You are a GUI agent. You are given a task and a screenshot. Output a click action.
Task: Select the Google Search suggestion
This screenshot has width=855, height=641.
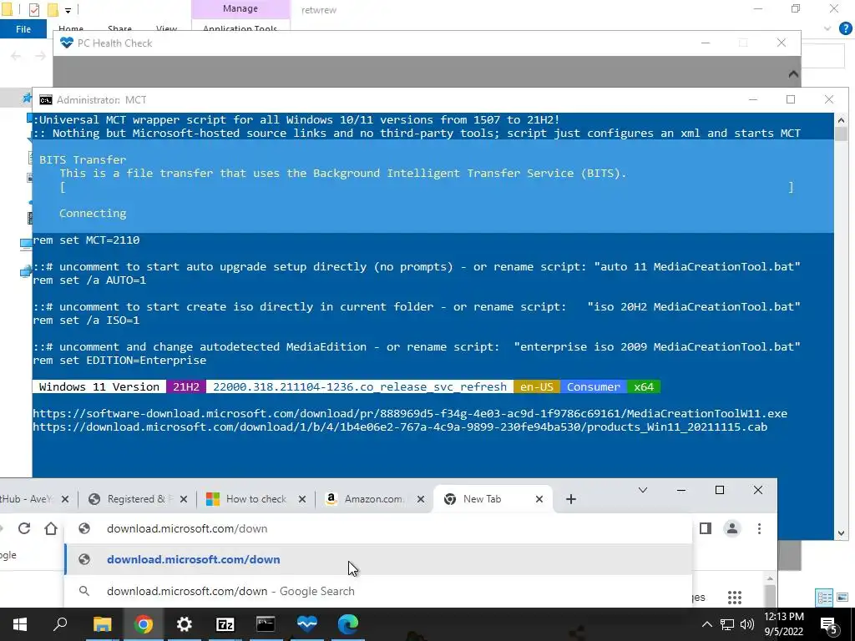(x=378, y=592)
